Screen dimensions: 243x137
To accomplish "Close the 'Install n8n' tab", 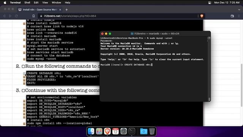I will [x=60, y=10].
